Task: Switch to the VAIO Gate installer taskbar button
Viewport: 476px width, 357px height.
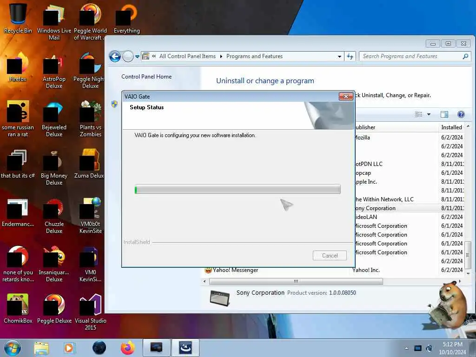Action: [185, 348]
